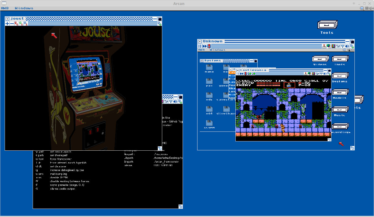Viewport: 374px width, 217px height.
Task: Click the color TV display icon in Unknown toolbar
Action: coord(333,46)
